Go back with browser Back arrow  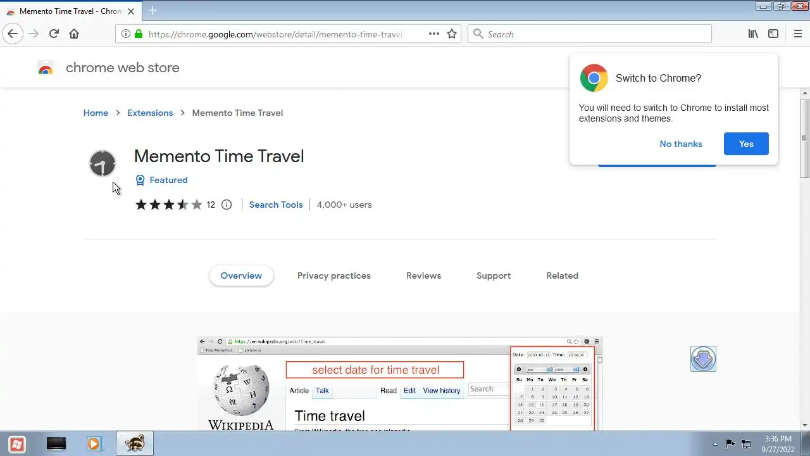(13, 34)
